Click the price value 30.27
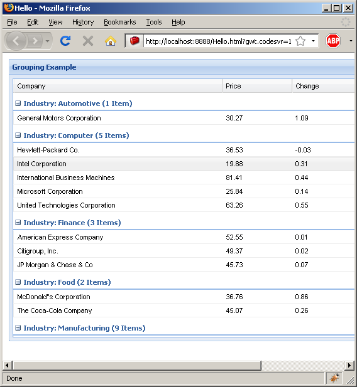The width and height of the screenshot is (357, 387). [234, 118]
